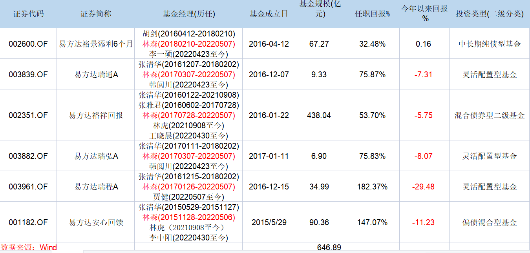530x253 pixels.
Task: Select year-to-date return -7.31
Action: [423, 75]
